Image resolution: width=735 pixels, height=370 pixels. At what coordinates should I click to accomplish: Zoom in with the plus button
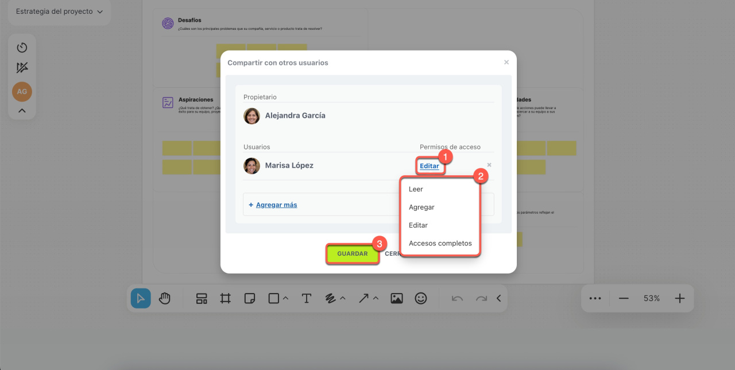pos(680,298)
